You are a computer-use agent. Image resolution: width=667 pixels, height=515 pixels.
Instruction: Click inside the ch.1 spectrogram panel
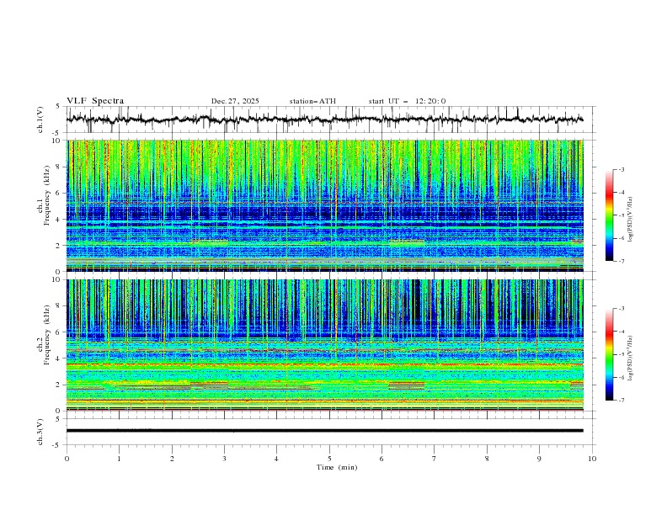click(x=328, y=205)
